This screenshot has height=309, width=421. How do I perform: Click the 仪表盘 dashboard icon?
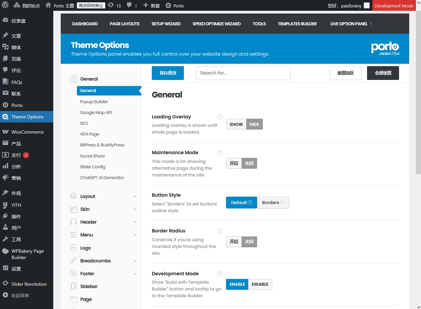5,21
